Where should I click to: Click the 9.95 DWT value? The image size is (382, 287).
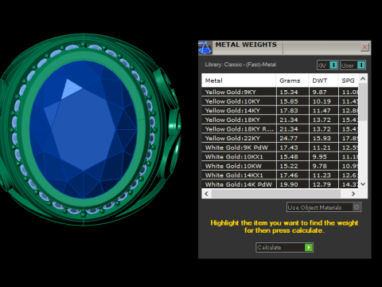(x=319, y=157)
